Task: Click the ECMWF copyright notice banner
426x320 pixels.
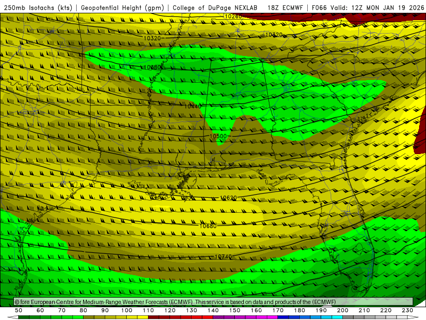Action: (214, 302)
